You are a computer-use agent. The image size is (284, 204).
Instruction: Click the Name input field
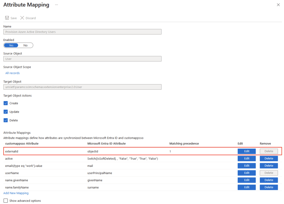tap(82, 32)
